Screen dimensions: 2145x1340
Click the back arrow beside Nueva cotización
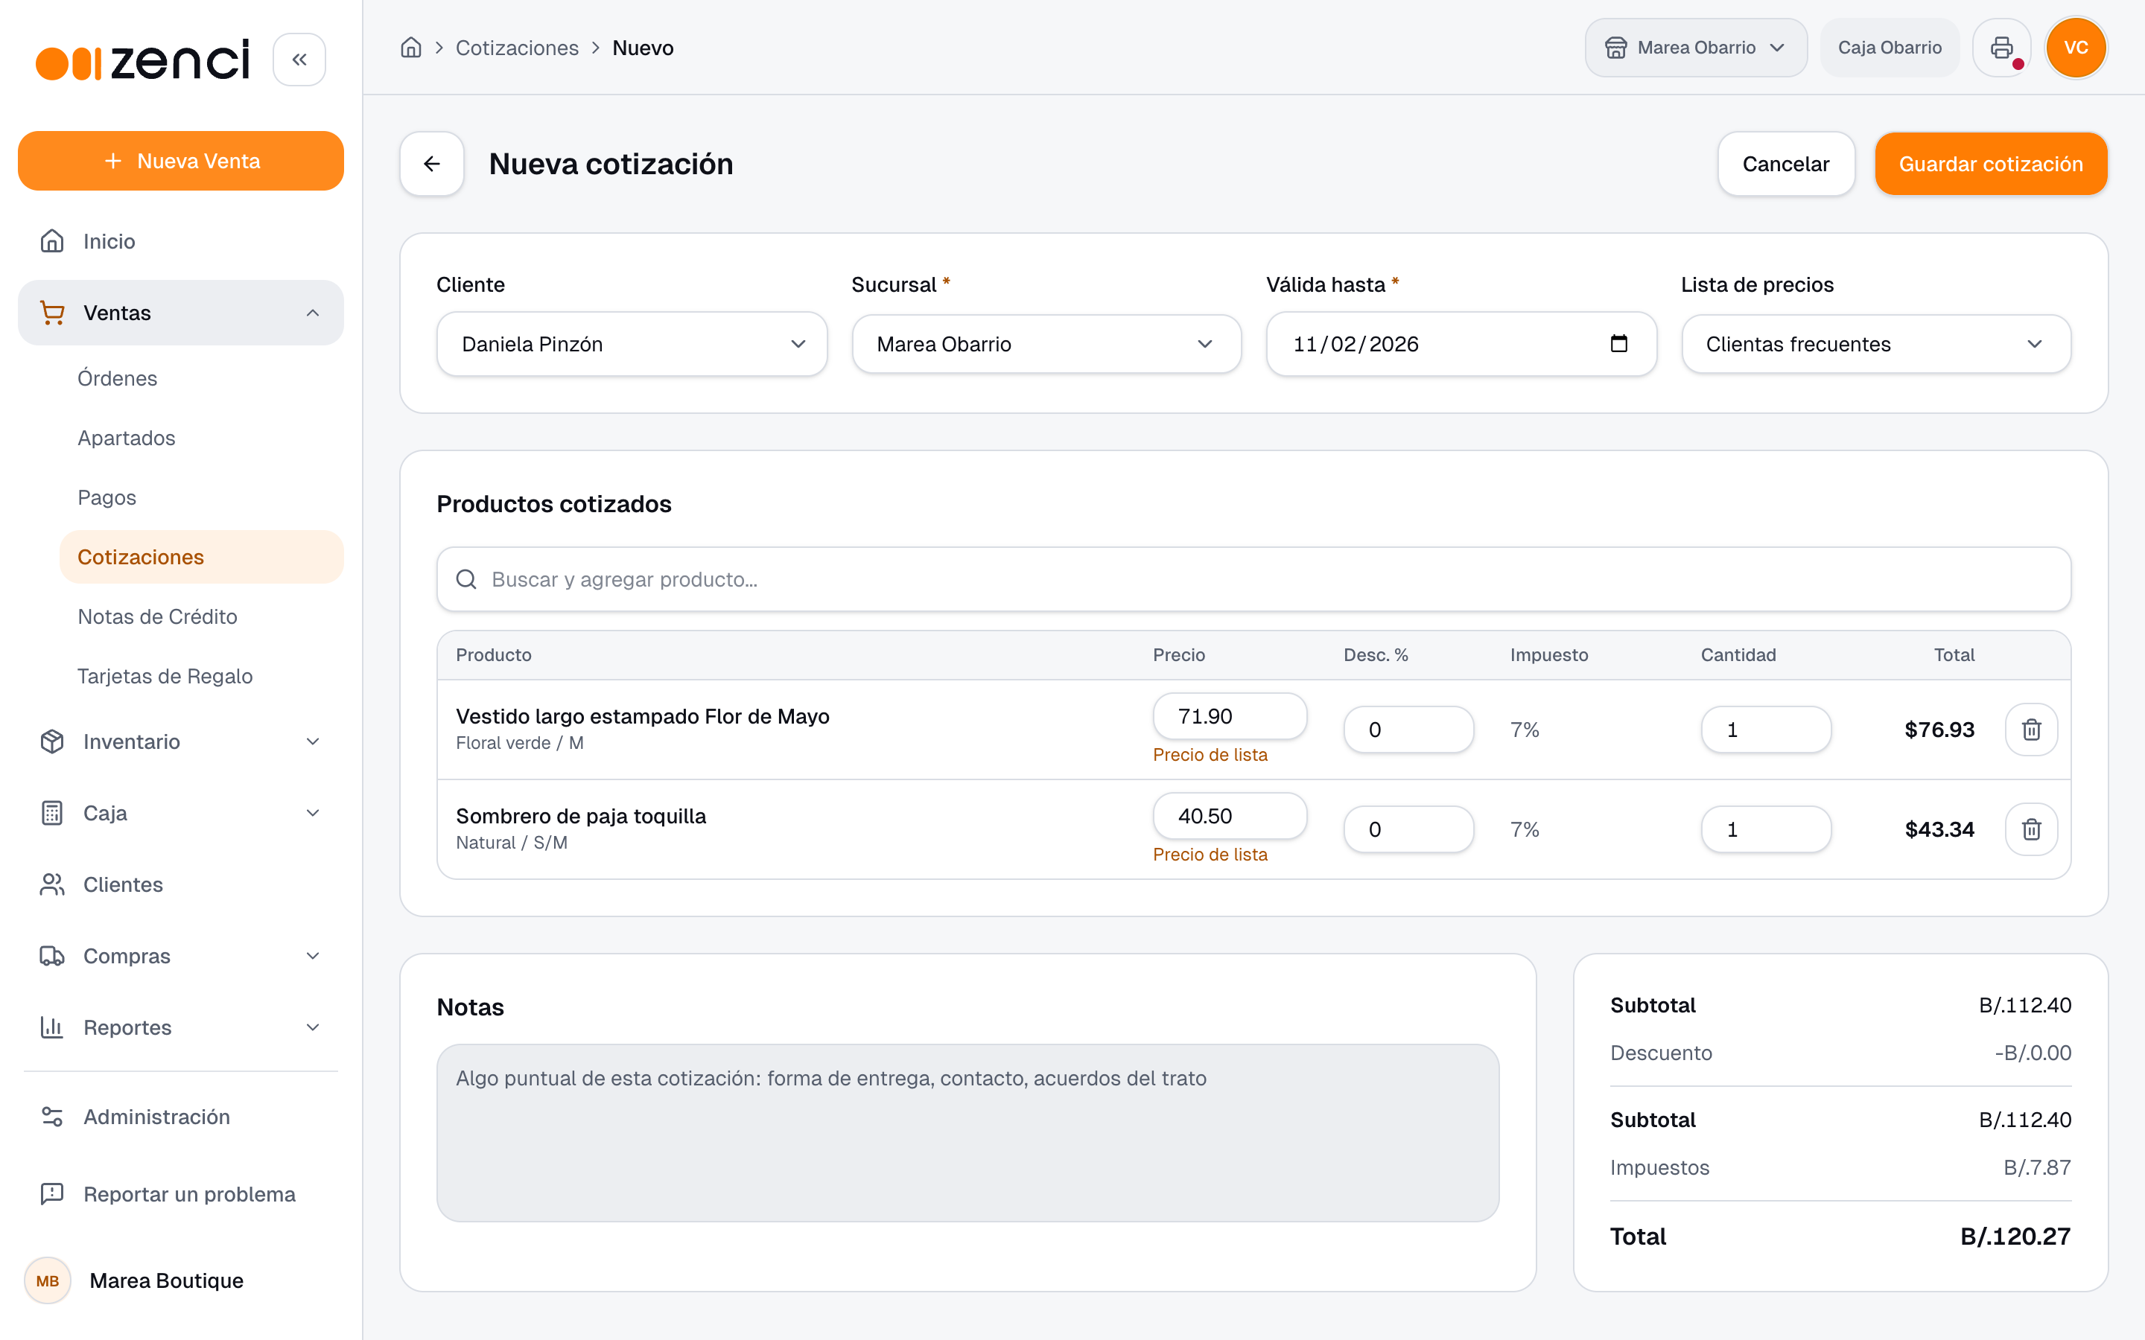pos(432,164)
